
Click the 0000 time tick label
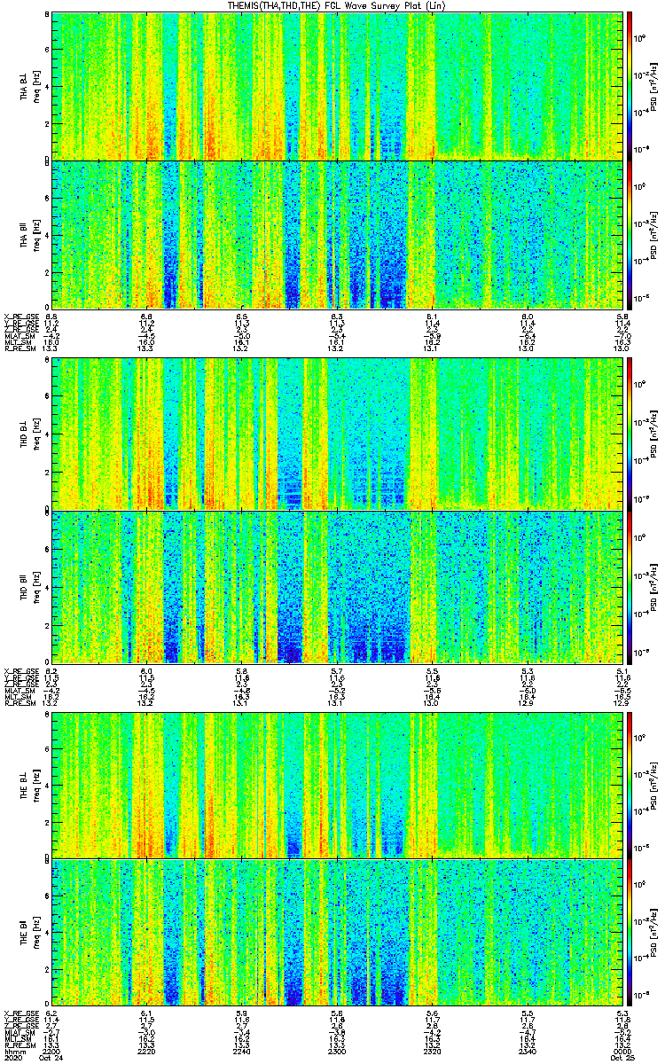[621, 1052]
